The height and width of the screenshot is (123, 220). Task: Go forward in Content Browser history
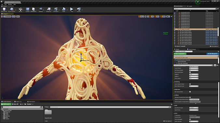23,104
